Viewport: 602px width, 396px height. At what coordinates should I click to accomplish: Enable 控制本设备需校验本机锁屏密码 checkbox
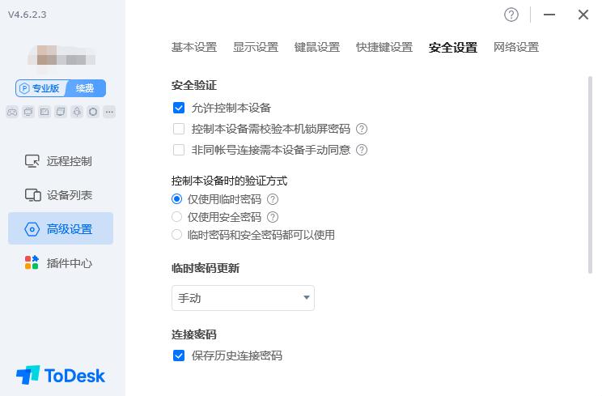tap(179, 129)
